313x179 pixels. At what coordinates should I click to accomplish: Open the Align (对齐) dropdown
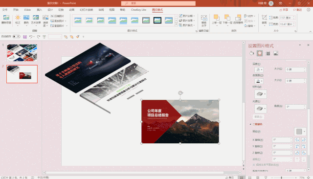coord(250,16)
